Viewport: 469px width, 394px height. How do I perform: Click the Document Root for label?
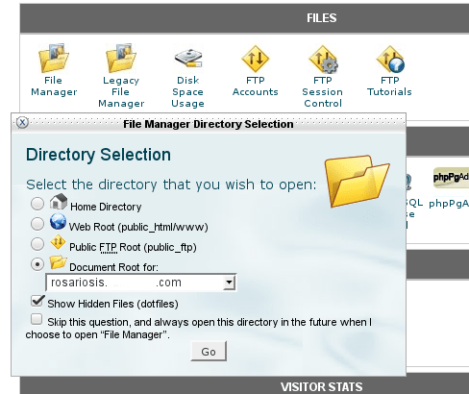click(x=113, y=267)
